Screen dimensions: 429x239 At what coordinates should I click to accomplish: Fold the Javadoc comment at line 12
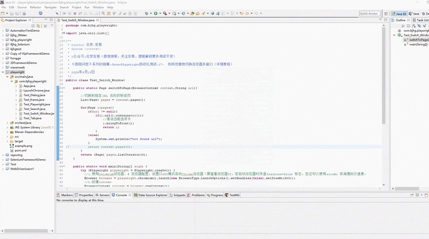(64, 41)
